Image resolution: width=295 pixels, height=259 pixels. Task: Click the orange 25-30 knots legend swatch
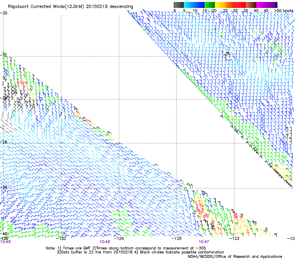click(x=230, y=5)
